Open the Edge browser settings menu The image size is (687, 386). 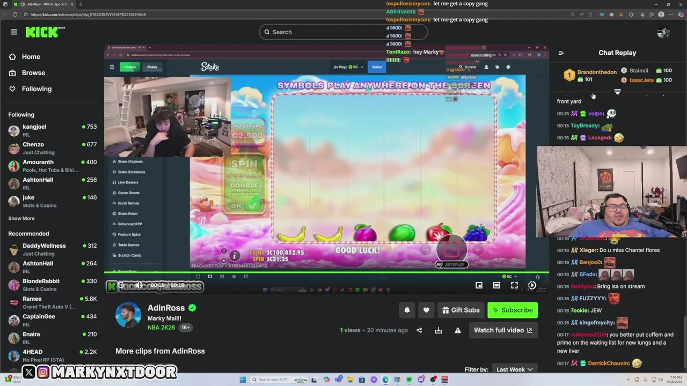pyautogui.click(x=672, y=14)
